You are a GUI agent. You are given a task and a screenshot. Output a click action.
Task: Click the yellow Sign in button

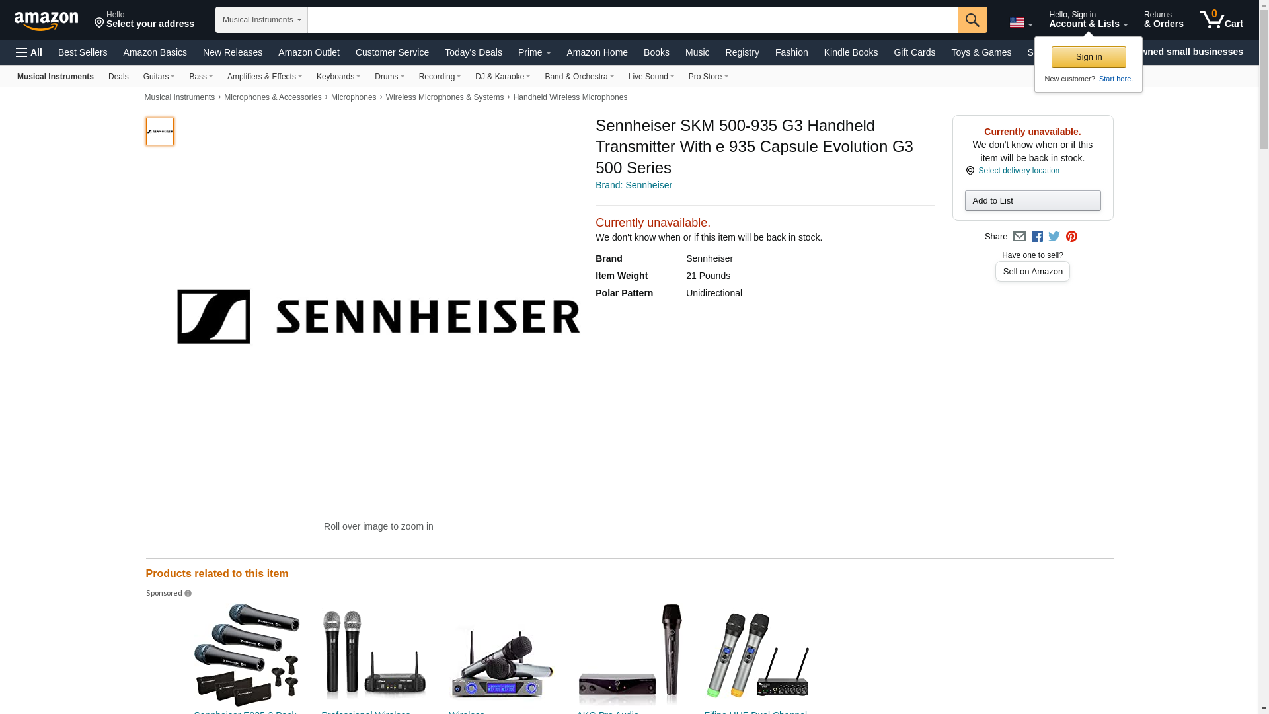pyautogui.click(x=1089, y=57)
